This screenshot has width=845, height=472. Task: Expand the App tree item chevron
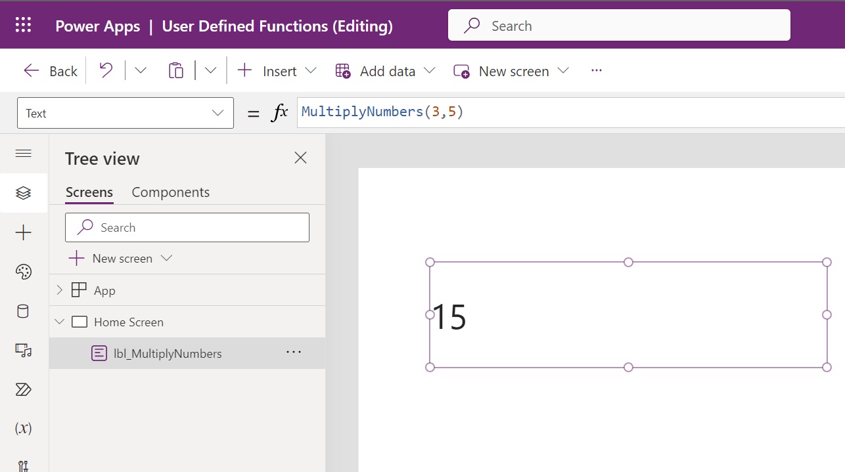click(x=59, y=290)
